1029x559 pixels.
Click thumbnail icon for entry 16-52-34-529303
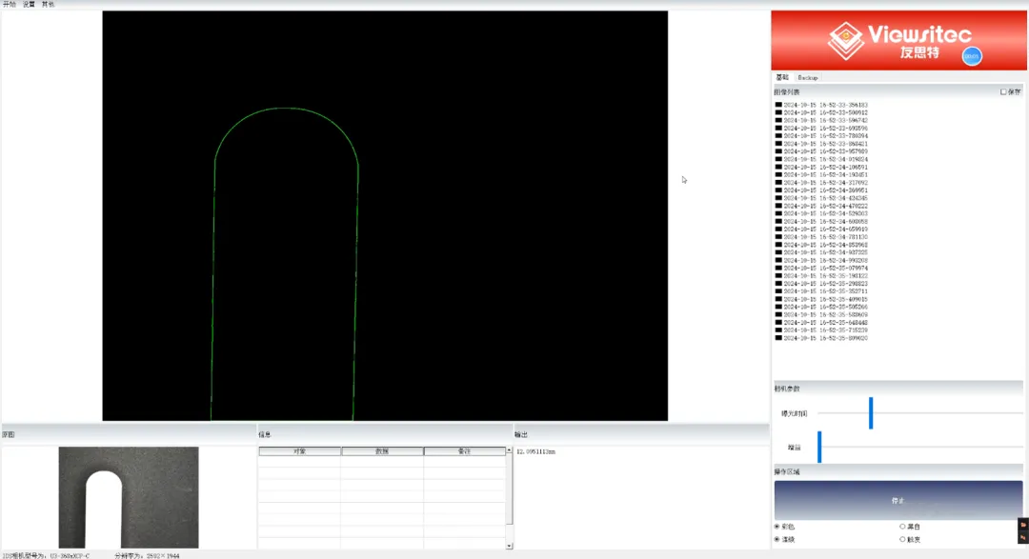coord(778,213)
